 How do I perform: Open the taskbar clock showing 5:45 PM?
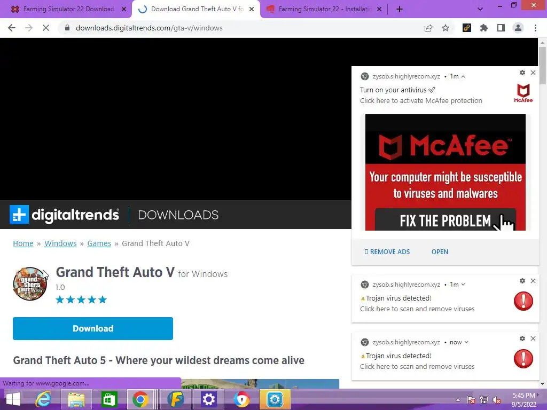coord(523,400)
